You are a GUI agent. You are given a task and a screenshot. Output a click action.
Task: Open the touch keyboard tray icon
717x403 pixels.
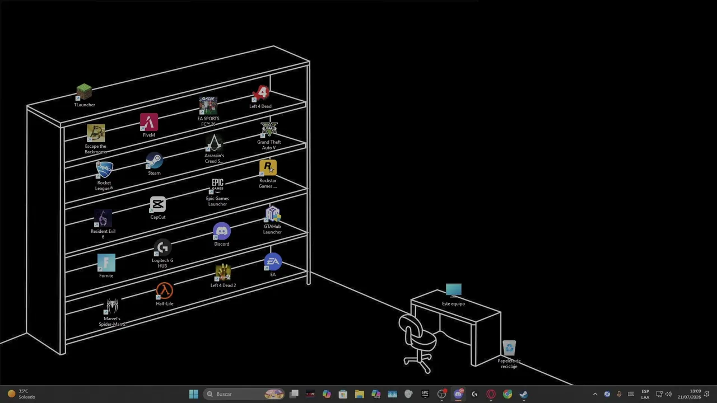tap(631, 394)
